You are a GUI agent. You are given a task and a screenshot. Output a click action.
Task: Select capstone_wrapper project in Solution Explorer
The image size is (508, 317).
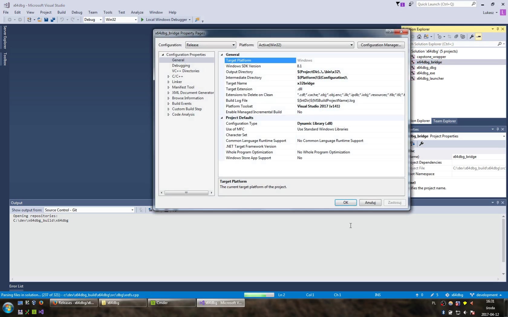click(x=431, y=57)
